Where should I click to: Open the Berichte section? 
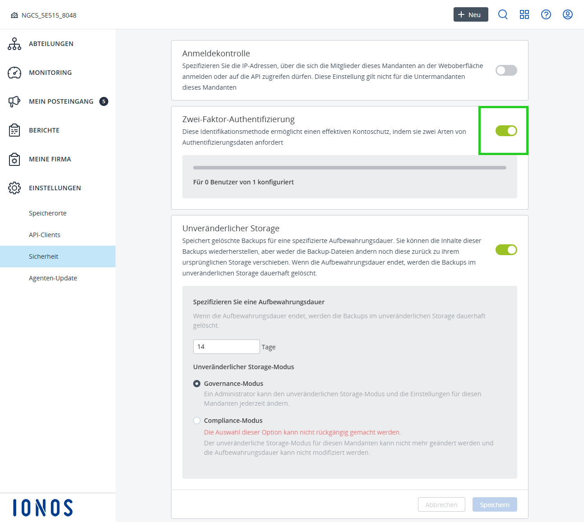(44, 130)
